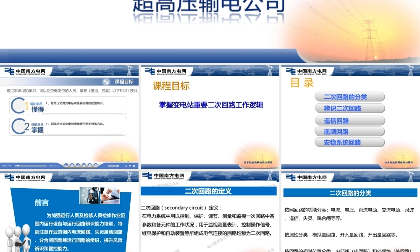420x252 pixels.
Task: Click the network icon beside the help icon
Action: tap(126, 165)
